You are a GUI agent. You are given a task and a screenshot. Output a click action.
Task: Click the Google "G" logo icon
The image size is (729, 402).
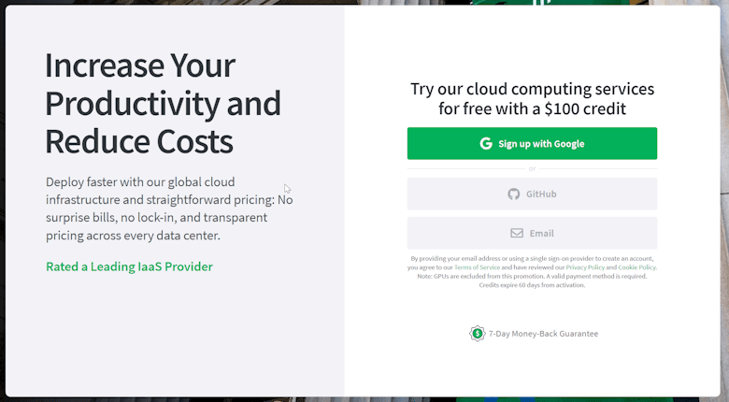(486, 143)
